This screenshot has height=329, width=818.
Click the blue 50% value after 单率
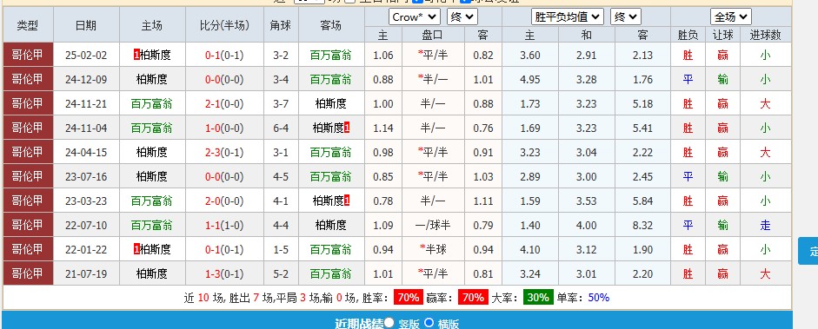pyautogui.click(x=599, y=298)
